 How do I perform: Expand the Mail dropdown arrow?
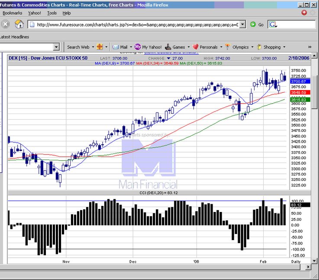coord(131,47)
